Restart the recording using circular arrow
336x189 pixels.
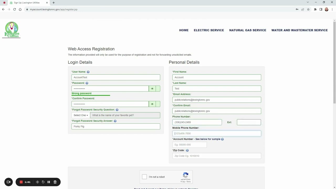43,182
